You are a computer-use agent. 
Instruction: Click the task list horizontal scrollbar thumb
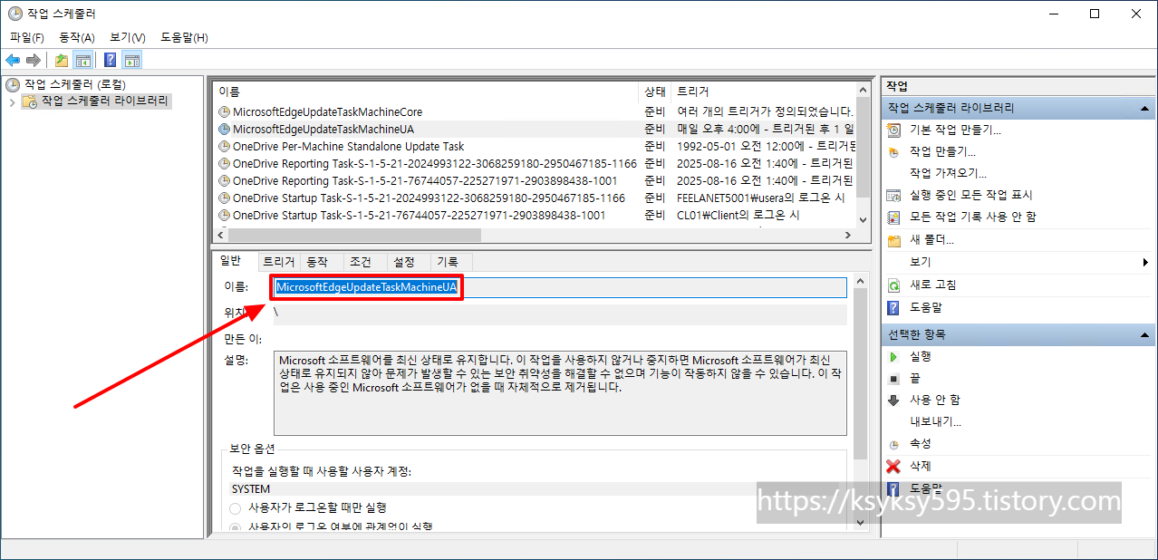(353, 235)
